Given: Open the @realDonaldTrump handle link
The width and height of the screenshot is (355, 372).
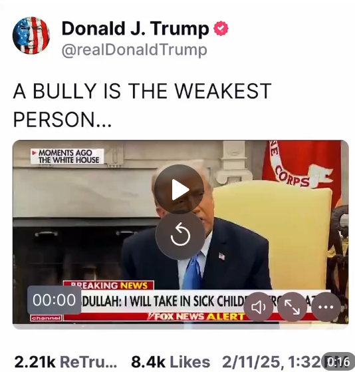Looking at the screenshot, I should click(x=134, y=50).
